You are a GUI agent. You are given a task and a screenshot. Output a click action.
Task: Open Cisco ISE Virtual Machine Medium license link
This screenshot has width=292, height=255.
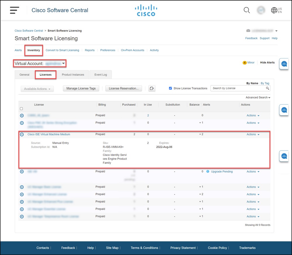coord(49,134)
